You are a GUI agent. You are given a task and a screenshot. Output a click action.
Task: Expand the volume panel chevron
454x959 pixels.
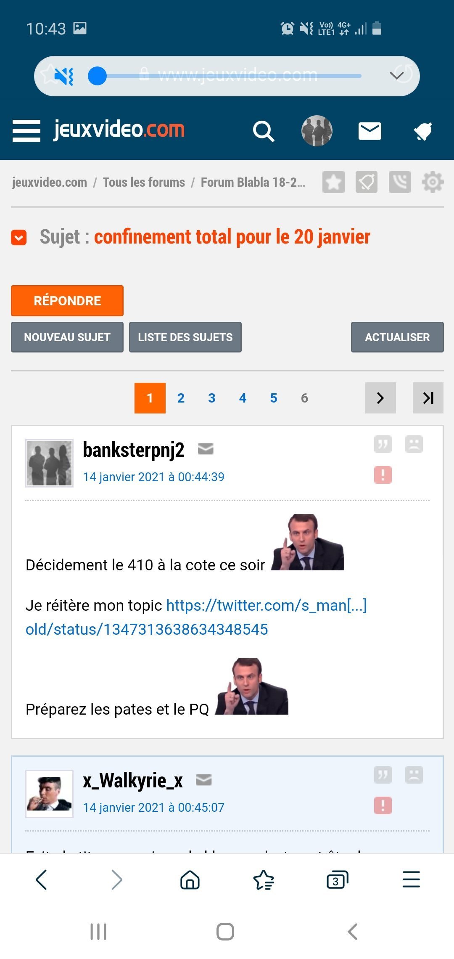(x=396, y=76)
